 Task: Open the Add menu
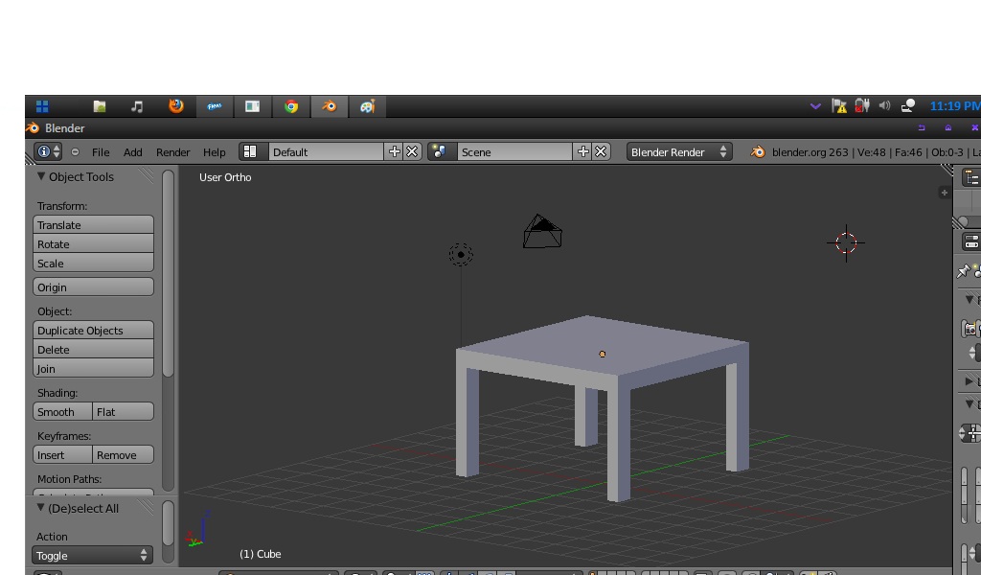[x=132, y=151]
